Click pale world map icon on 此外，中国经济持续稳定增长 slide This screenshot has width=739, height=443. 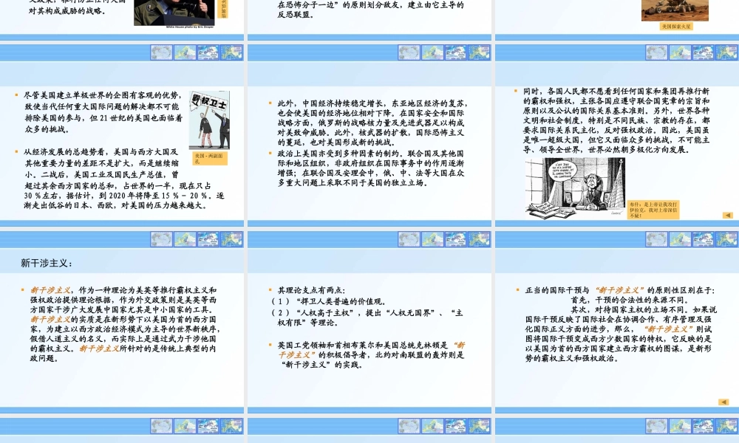pos(409,52)
